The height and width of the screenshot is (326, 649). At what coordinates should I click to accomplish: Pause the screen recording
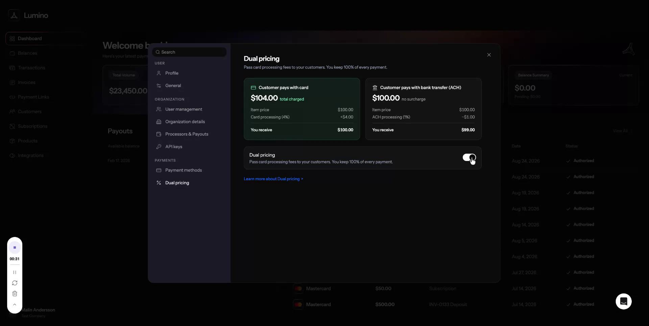(x=15, y=272)
